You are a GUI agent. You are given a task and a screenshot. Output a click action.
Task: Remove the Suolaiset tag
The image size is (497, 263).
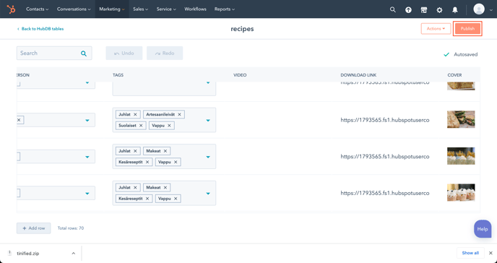point(141,126)
